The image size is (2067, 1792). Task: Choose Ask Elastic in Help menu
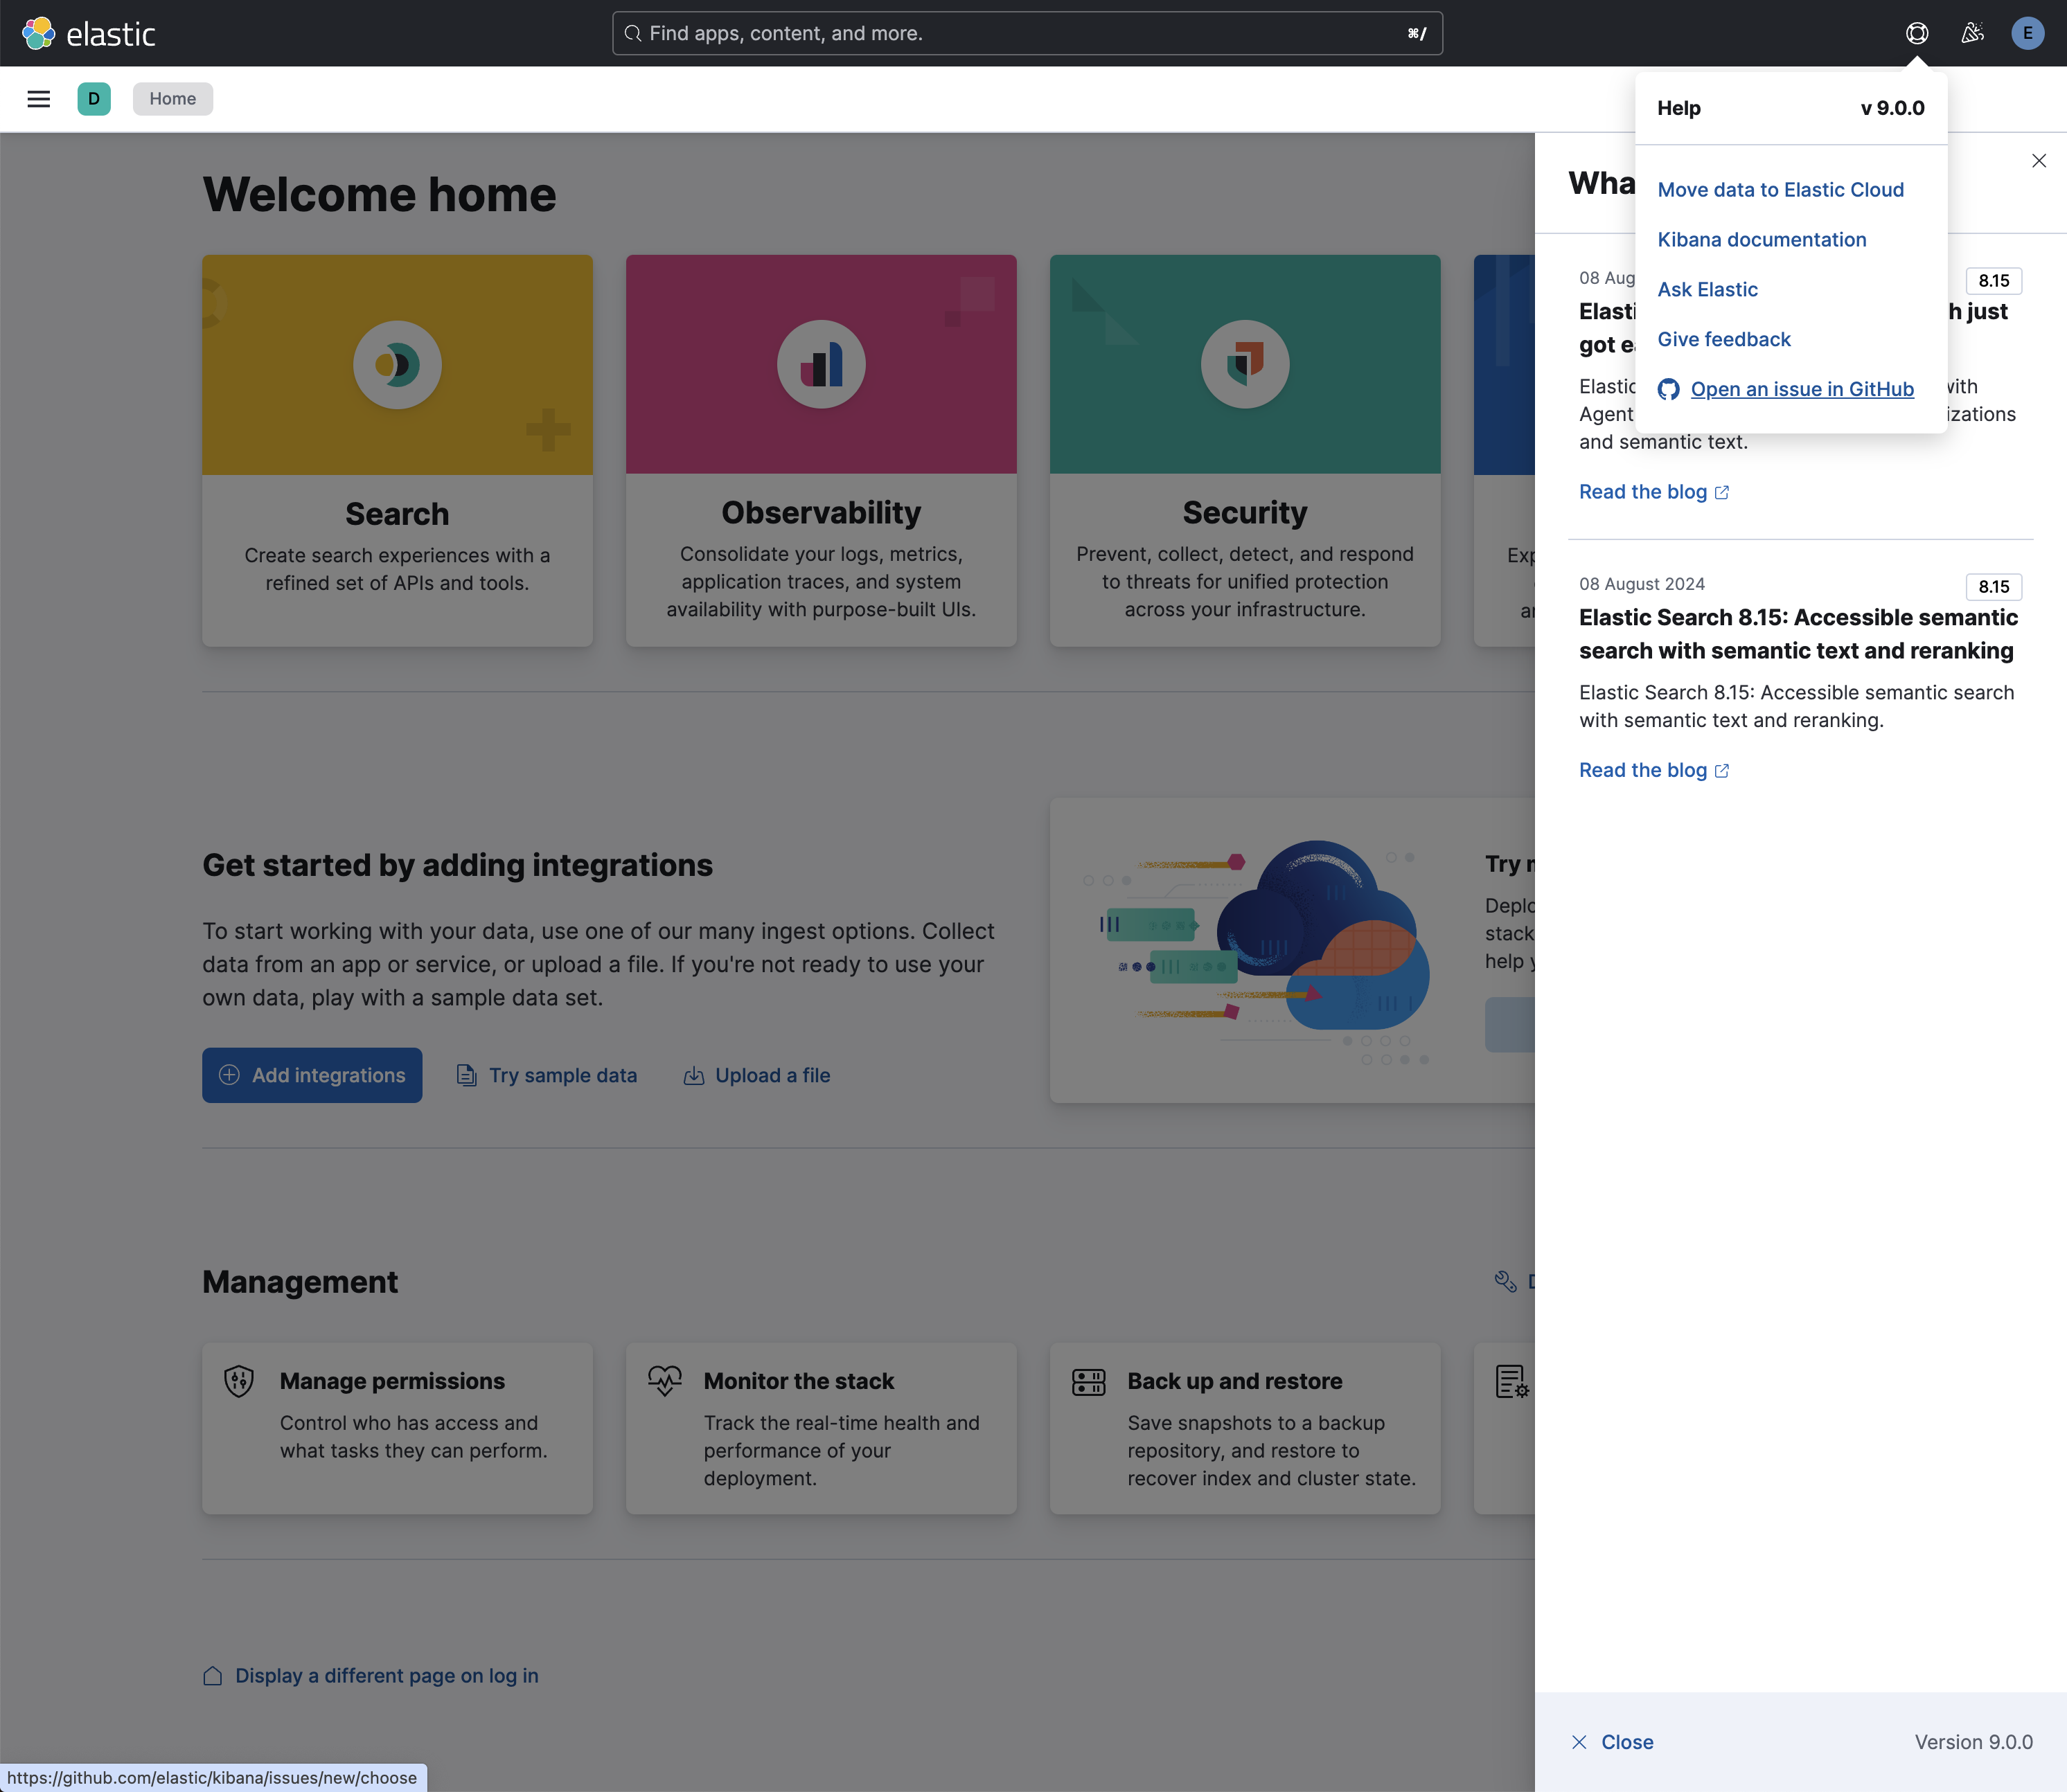1707,290
